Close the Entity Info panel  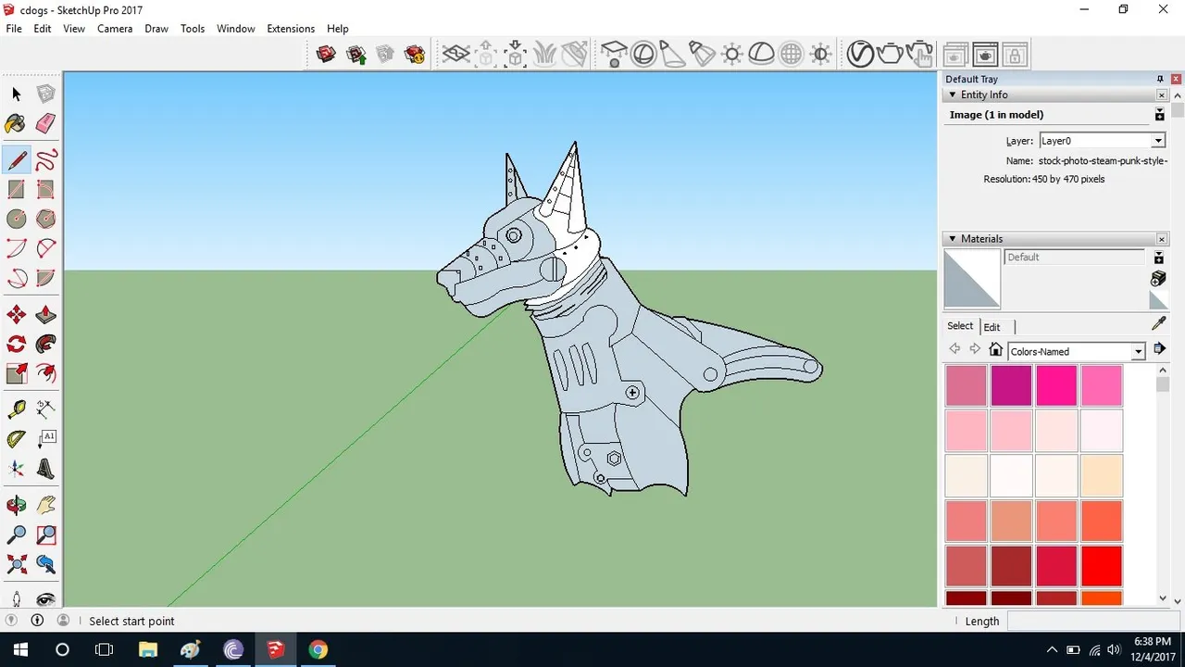[x=1162, y=94]
